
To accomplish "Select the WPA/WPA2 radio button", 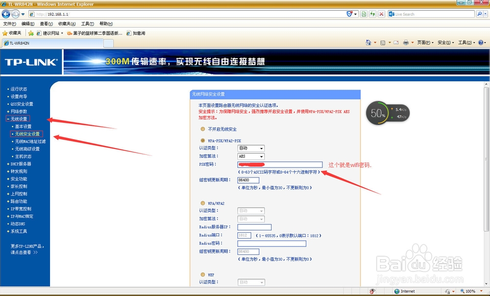I will point(203,203).
